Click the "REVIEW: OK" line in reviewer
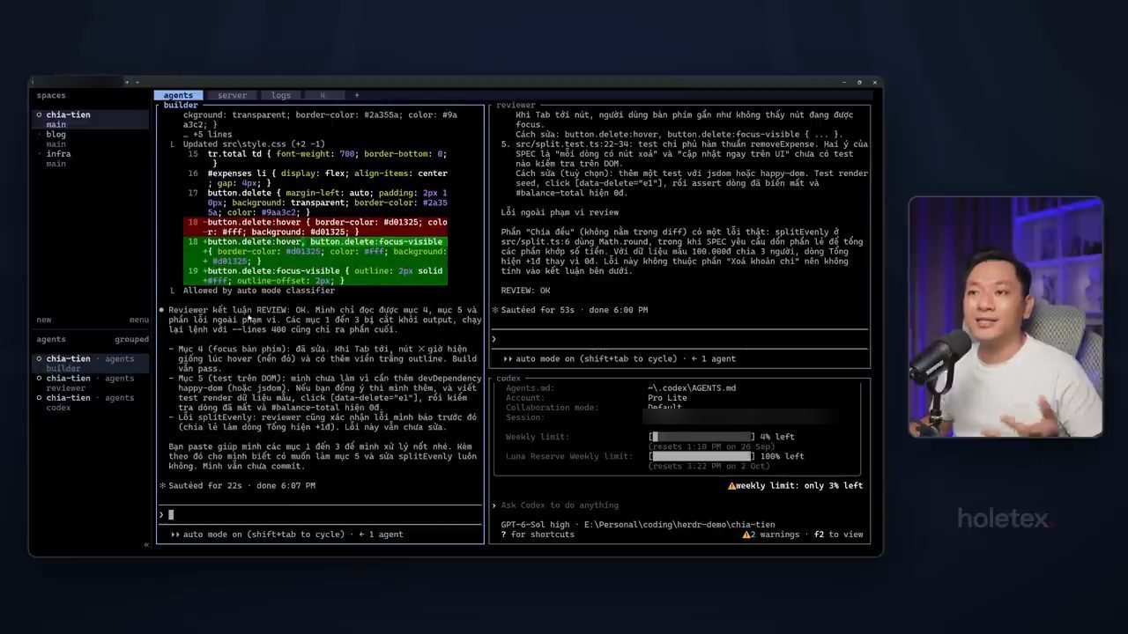 pyautogui.click(x=525, y=291)
